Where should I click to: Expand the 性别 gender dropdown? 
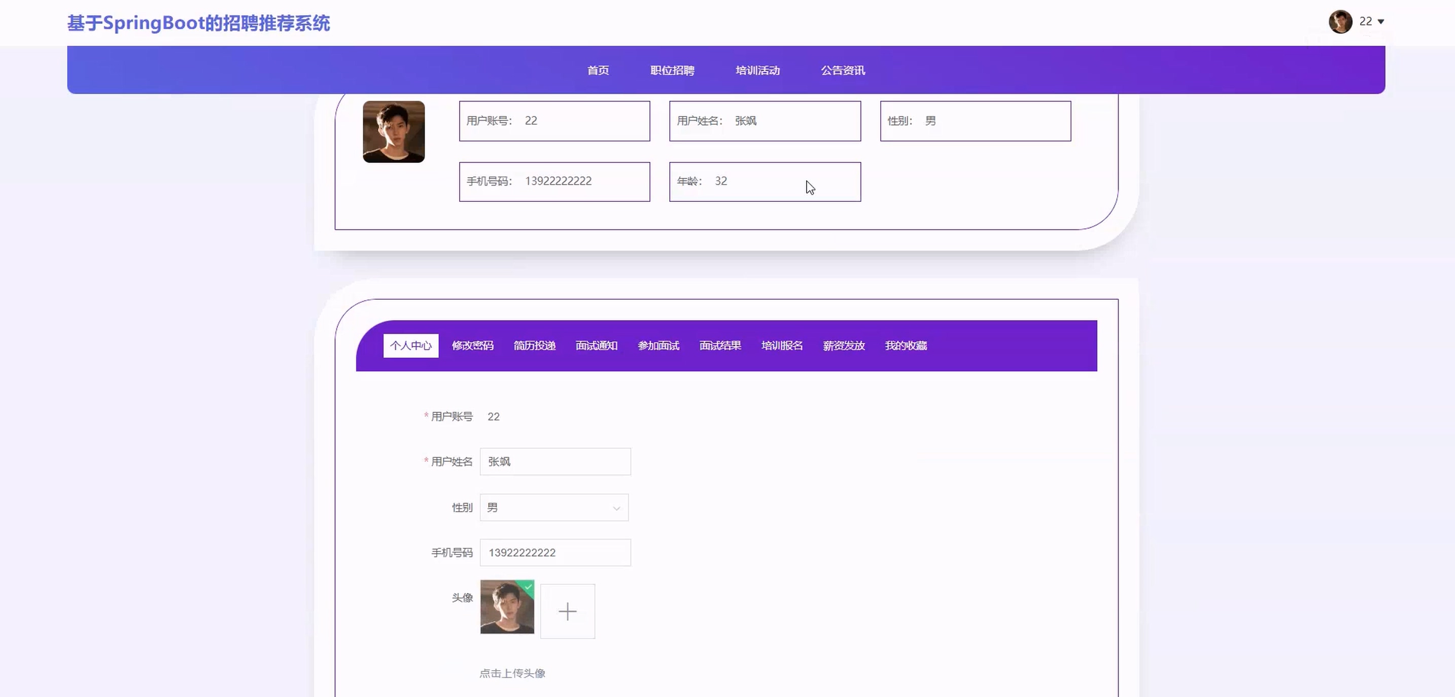[553, 507]
